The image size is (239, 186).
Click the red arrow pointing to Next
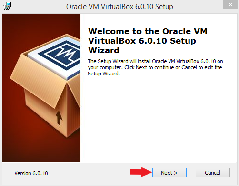141,172
